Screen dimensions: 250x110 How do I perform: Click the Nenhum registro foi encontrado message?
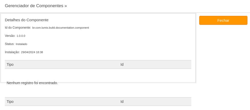click(32, 83)
